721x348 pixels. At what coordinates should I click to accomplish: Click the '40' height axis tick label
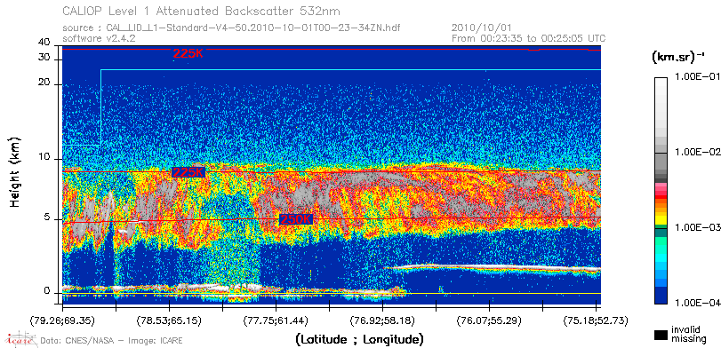[44, 43]
